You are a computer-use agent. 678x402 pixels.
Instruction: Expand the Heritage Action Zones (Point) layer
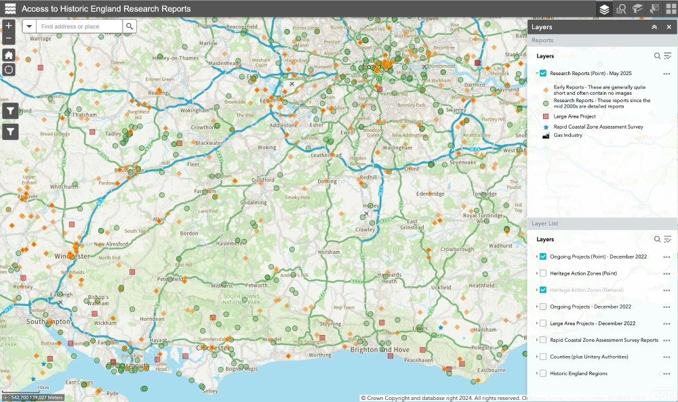click(x=536, y=273)
